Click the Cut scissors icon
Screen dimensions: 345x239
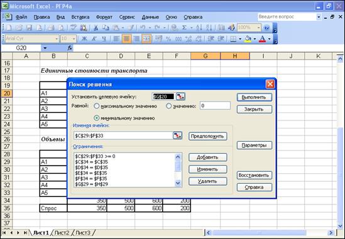[96, 28]
